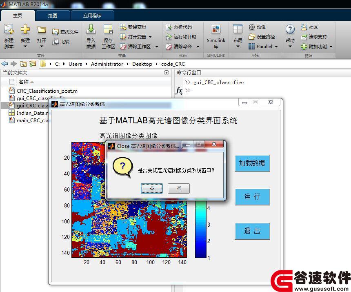This screenshot has width=351, height=292.
Task: Click the New Script icon
Action: (x=9, y=29)
